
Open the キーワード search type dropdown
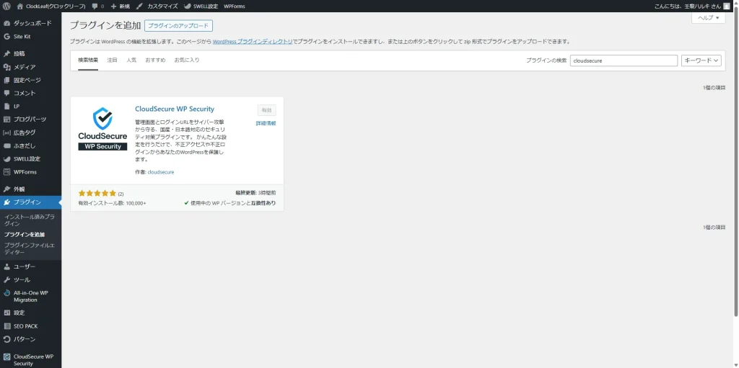(701, 60)
